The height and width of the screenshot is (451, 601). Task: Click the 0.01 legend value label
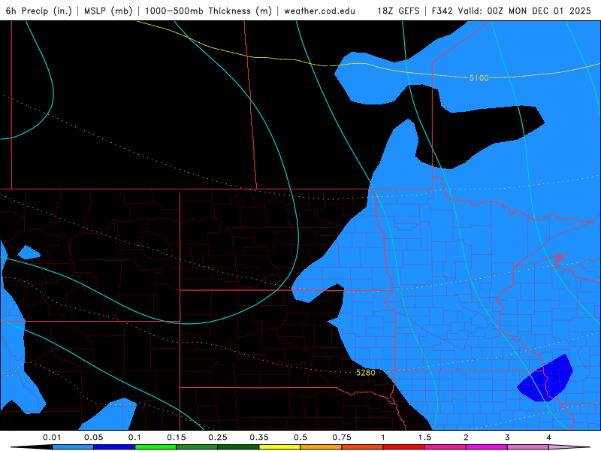pos(52,437)
